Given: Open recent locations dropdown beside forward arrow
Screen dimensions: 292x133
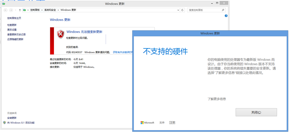Looking at the screenshot, I should tap(15, 10).
